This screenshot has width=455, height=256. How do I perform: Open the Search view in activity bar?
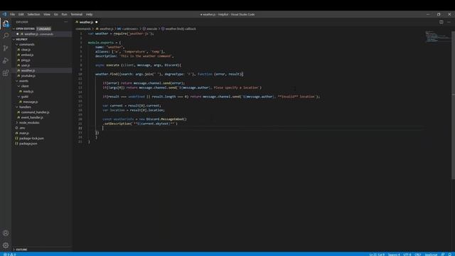[6, 36]
